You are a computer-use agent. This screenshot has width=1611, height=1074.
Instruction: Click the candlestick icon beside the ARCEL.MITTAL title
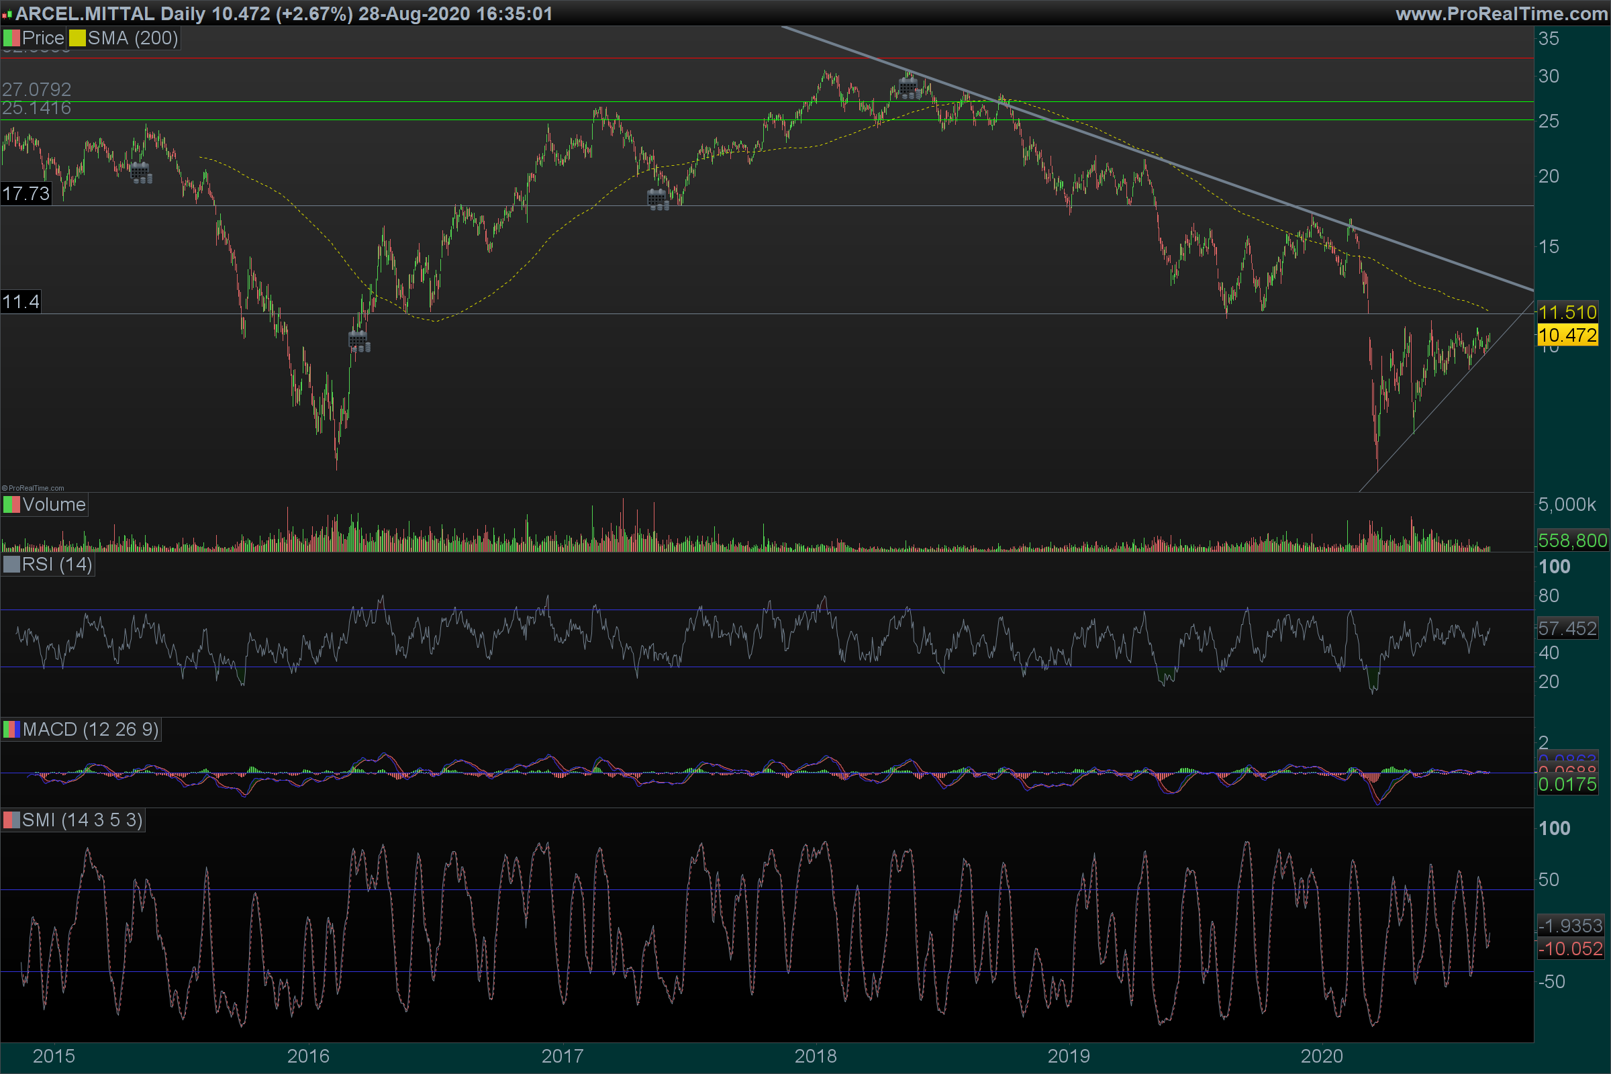(x=7, y=14)
